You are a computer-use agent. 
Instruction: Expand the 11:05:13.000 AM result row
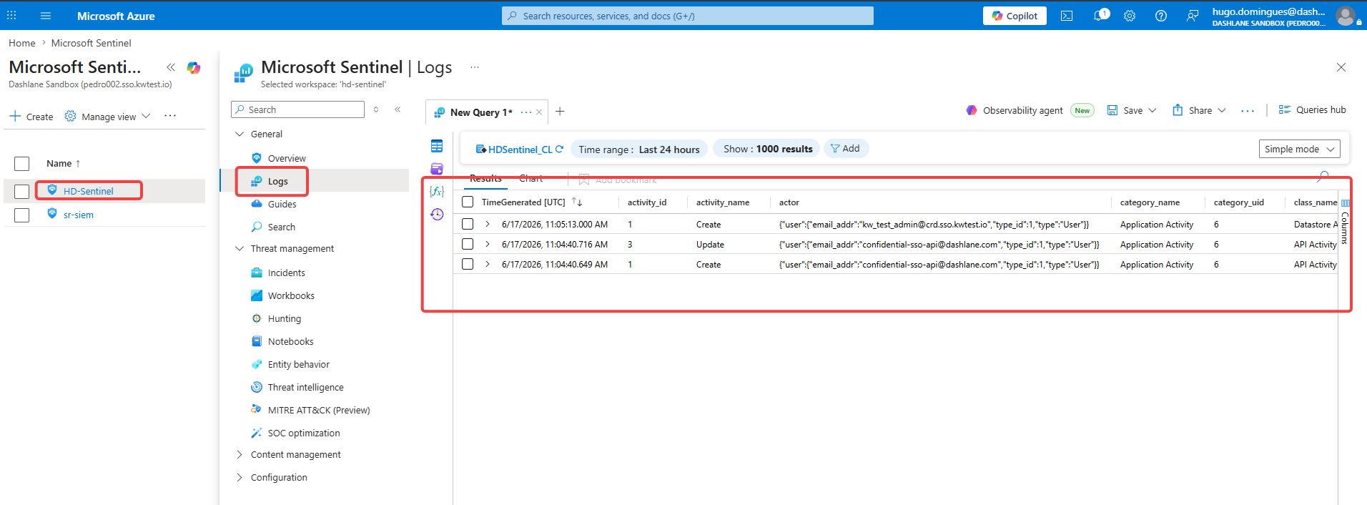click(x=488, y=224)
